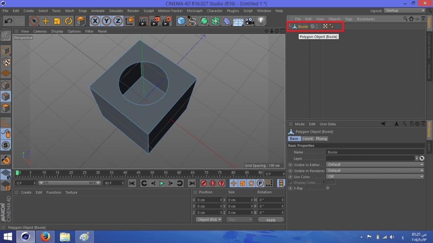The image size is (433, 243).
Task: Select the Rotate tool in top toolbar
Action: [x=69, y=21]
